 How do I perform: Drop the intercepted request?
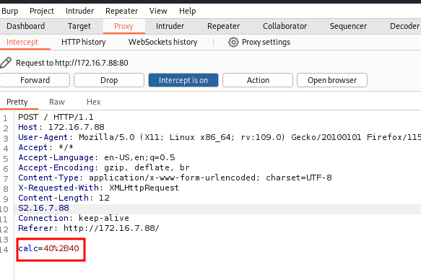coord(109,80)
